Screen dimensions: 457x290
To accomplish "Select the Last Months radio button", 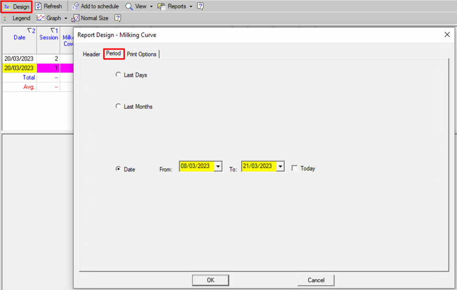I will pyautogui.click(x=118, y=106).
